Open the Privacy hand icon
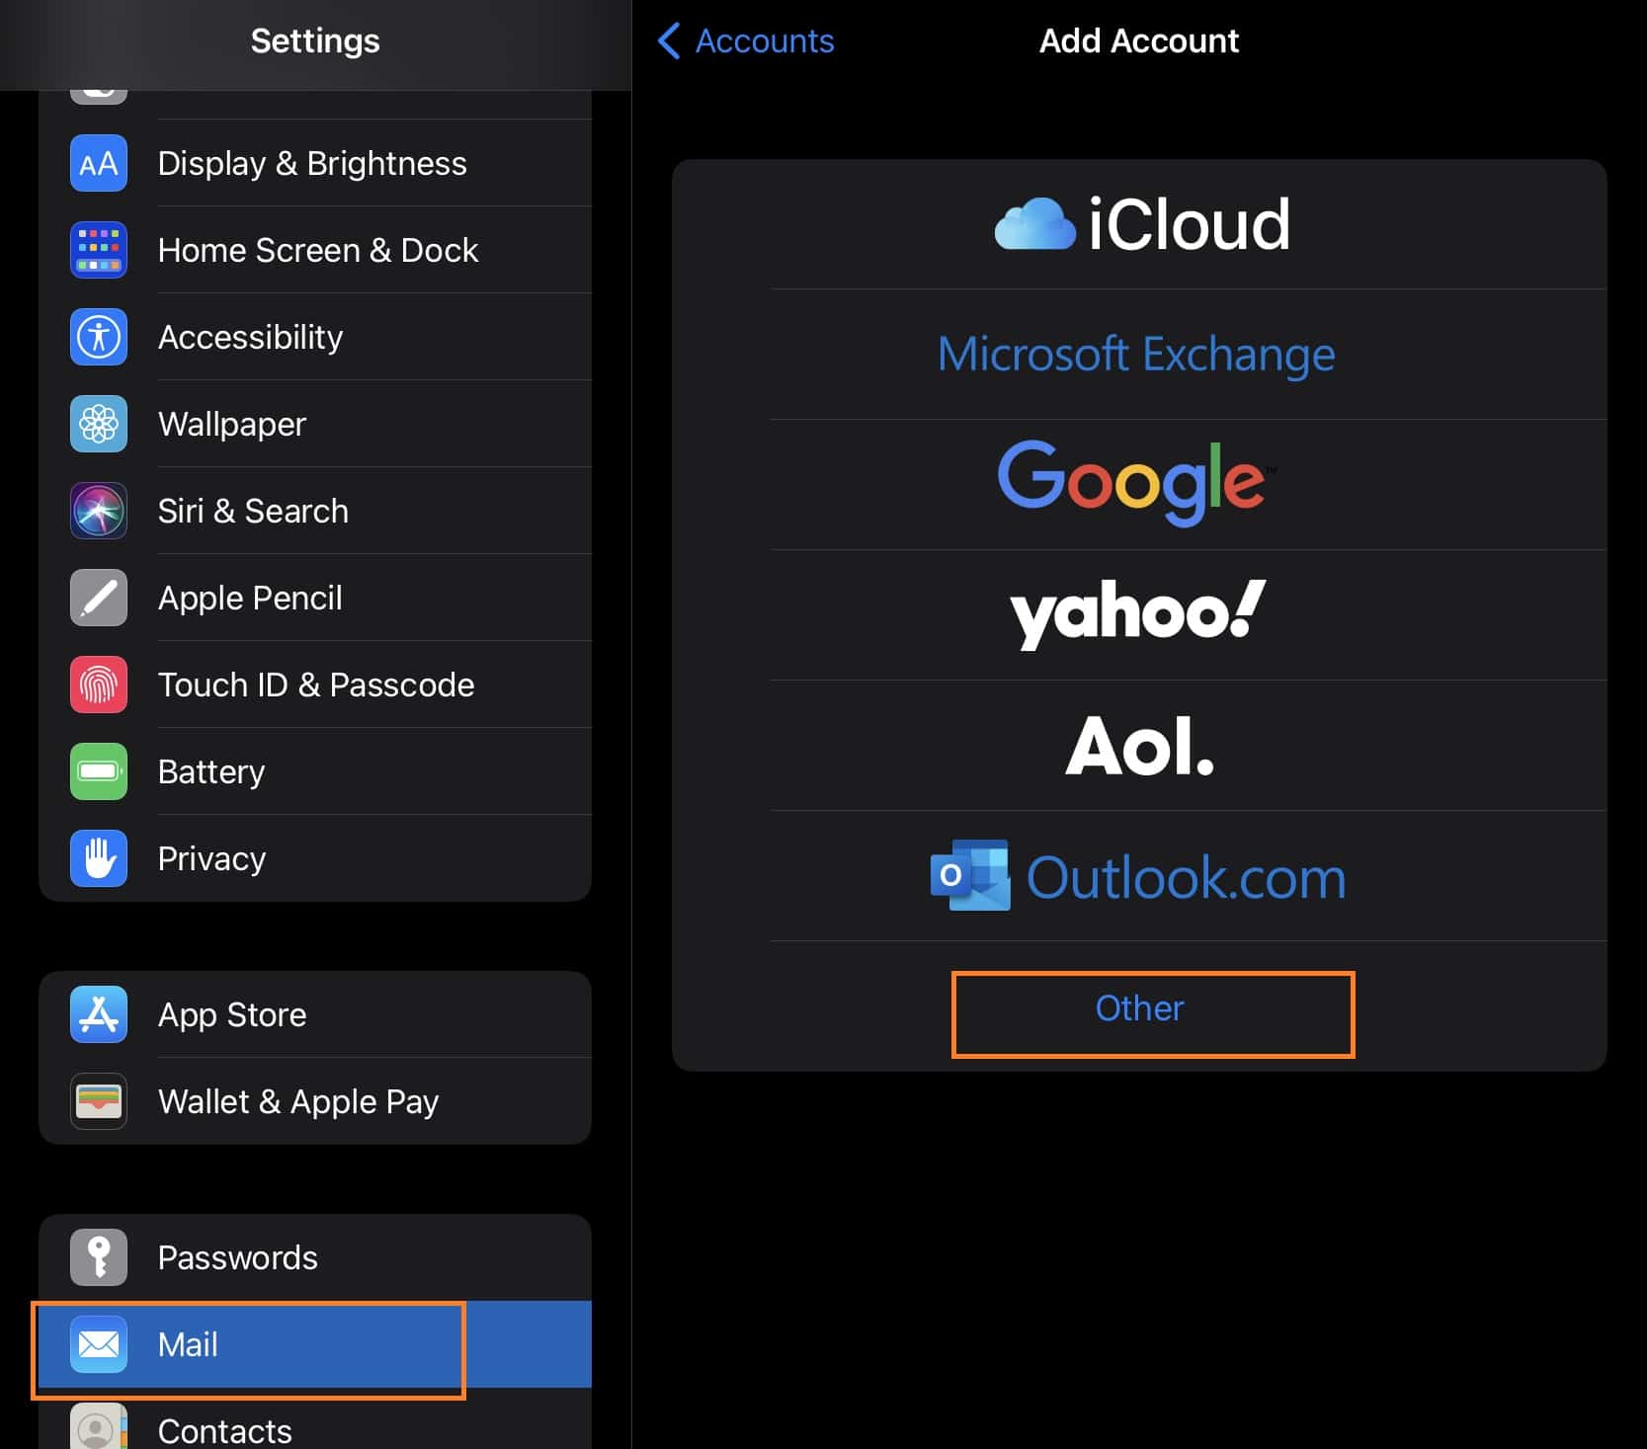1647x1449 pixels. click(x=99, y=858)
